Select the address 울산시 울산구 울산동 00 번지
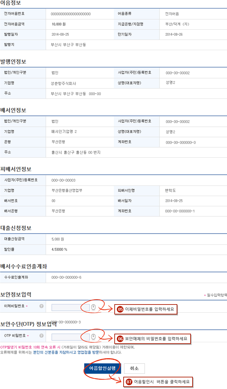 (x=76, y=152)
